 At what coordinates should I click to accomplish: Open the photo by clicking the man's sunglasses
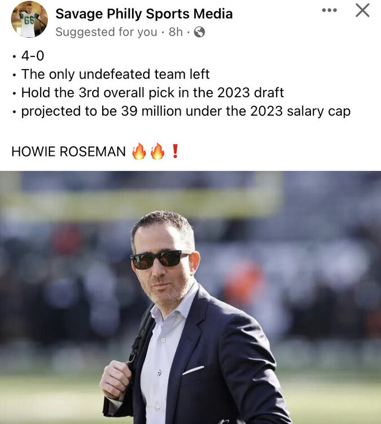[158, 259]
